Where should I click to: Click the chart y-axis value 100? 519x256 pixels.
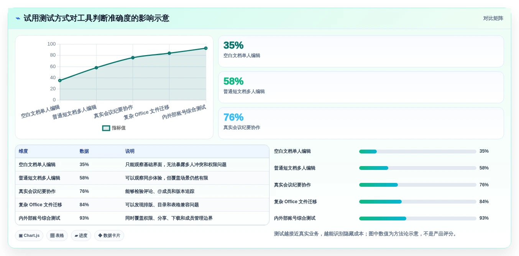click(51, 44)
